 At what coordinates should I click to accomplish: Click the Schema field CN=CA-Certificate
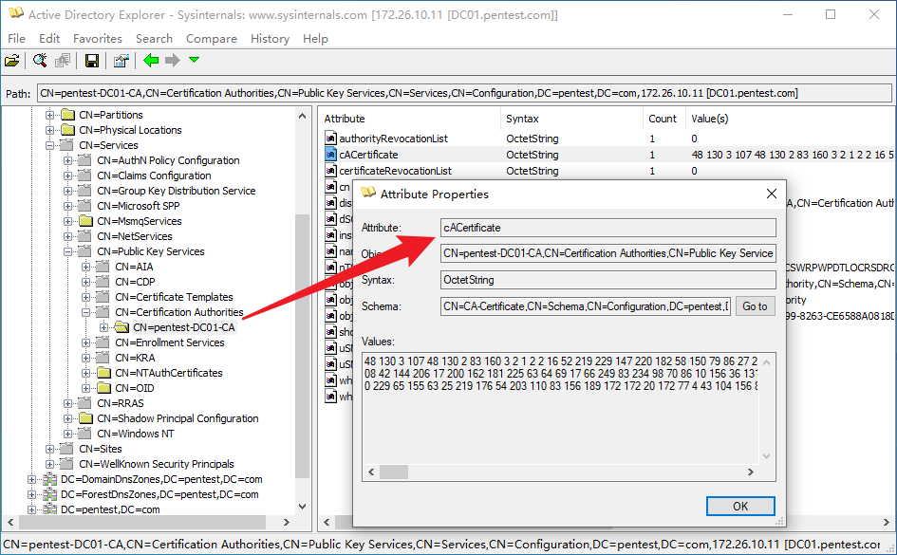click(x=586, y=306)
